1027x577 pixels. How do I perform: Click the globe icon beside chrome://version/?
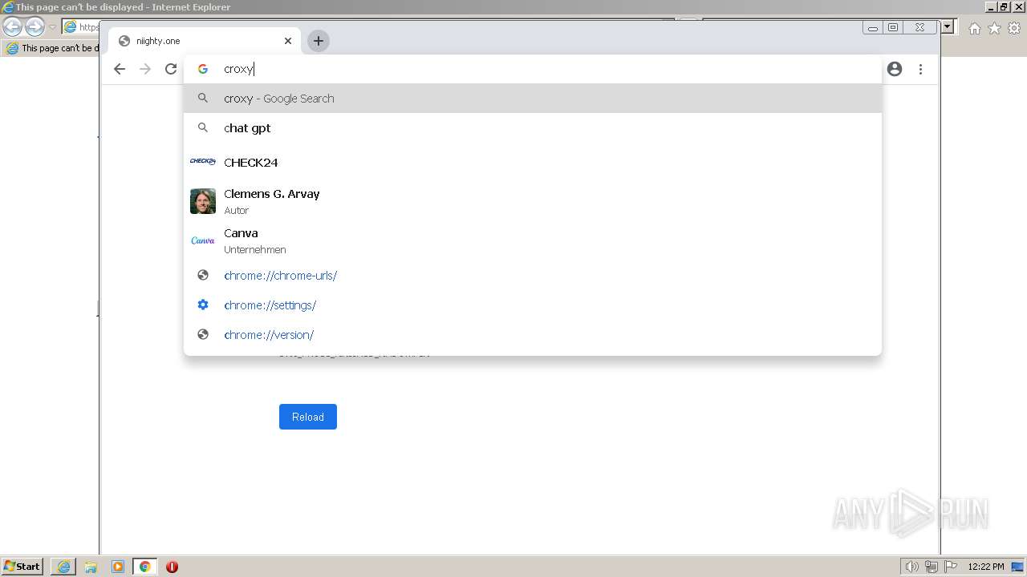click(x=203, y=334)
